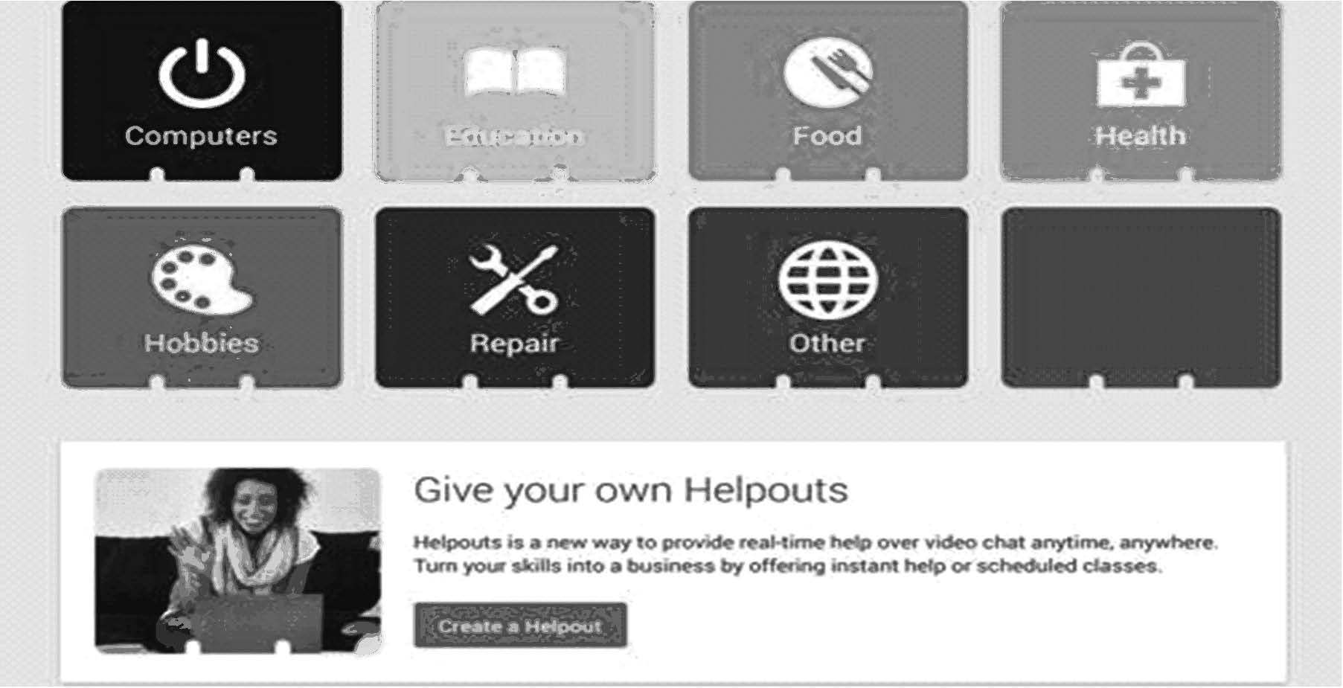The image size is (1343, 688).
Task: Choose the Hobbies paint palette icon
Action: click(x=202, y=278)
